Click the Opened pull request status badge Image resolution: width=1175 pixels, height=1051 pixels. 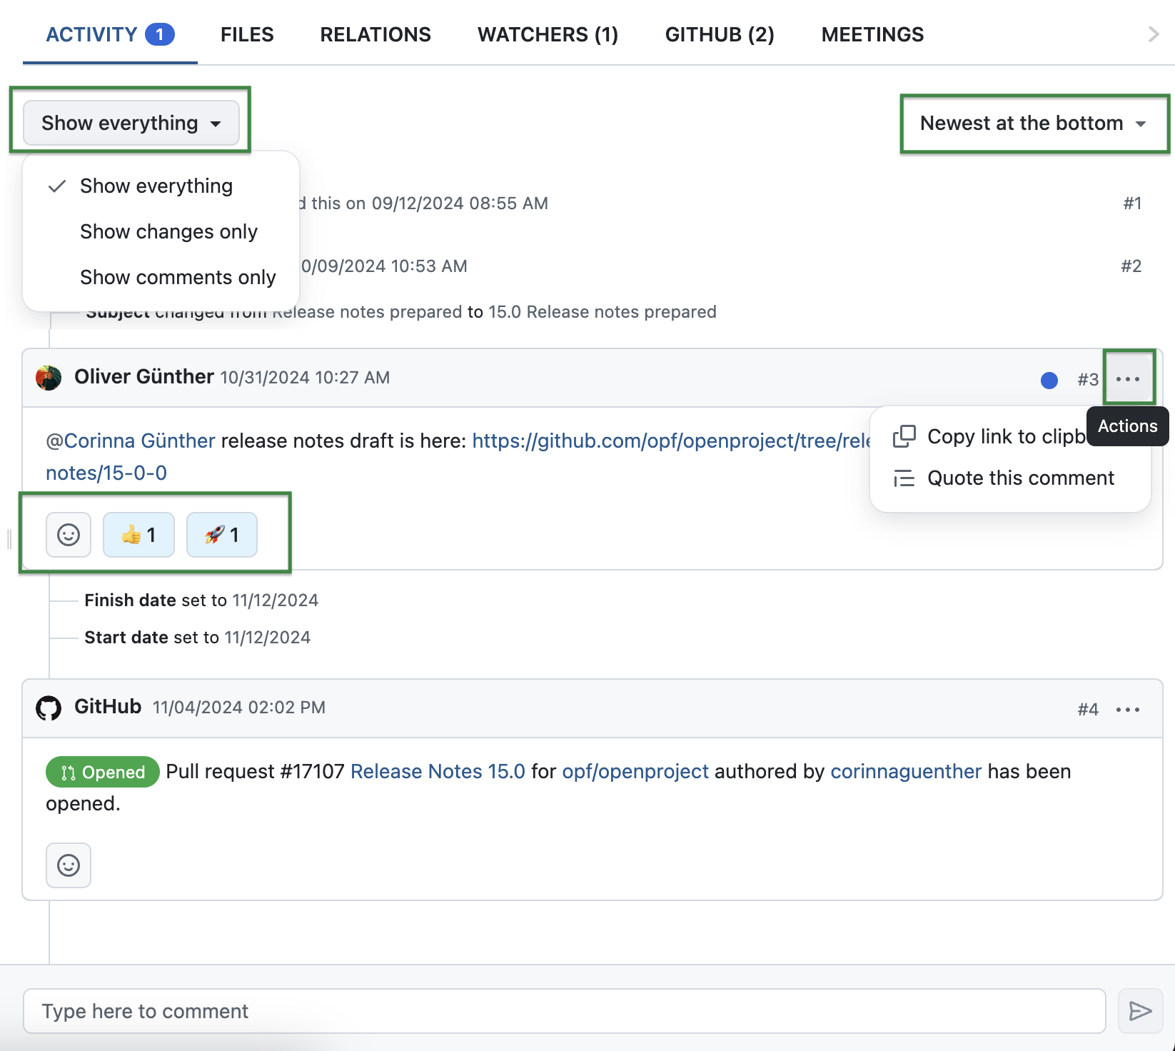click(x=101, y=772)
